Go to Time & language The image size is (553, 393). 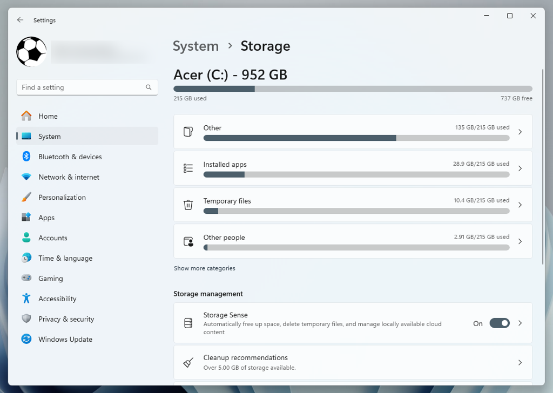click(87, 258)
